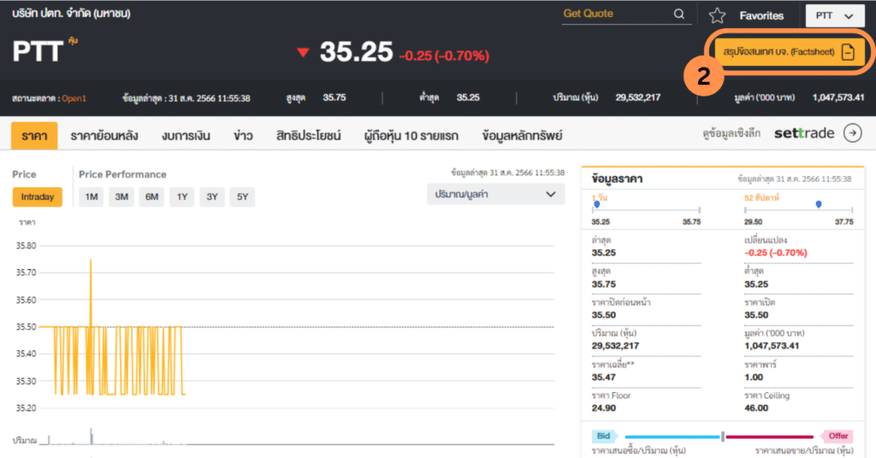Click the -0.25 (-0.70%) header change
This screenshot has width=876, height=458.
444,56
